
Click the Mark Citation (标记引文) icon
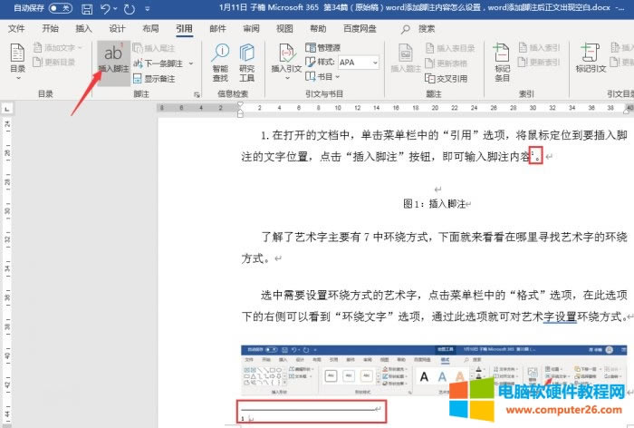click(591, 60)
